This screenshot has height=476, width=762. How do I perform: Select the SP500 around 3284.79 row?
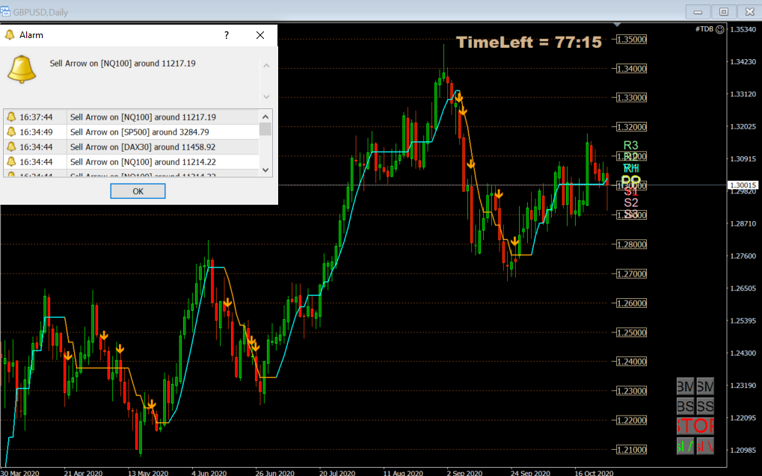(131, 132)
